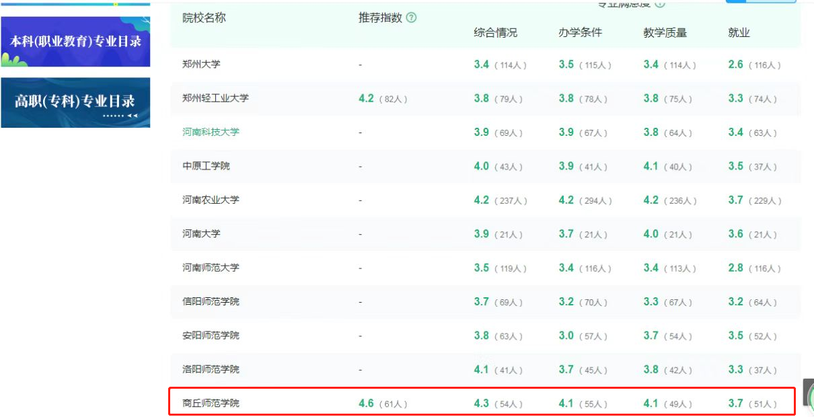
Task: Select 中原工学院 in the table
Action: pyautogui.click(x=206, y=166)
